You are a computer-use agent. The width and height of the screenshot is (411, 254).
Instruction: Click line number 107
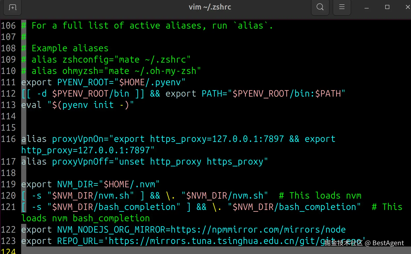point(8,37)
